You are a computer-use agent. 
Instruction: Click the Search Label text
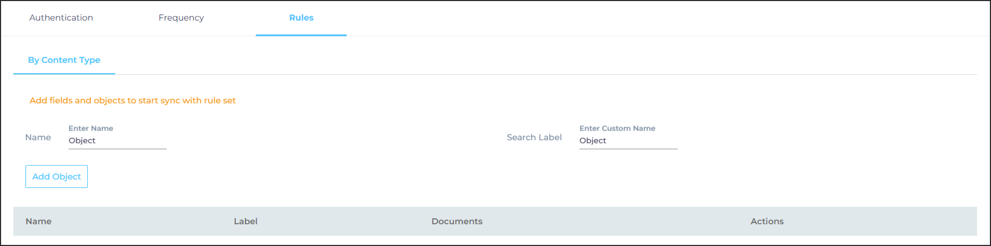[x=534, y=137]
